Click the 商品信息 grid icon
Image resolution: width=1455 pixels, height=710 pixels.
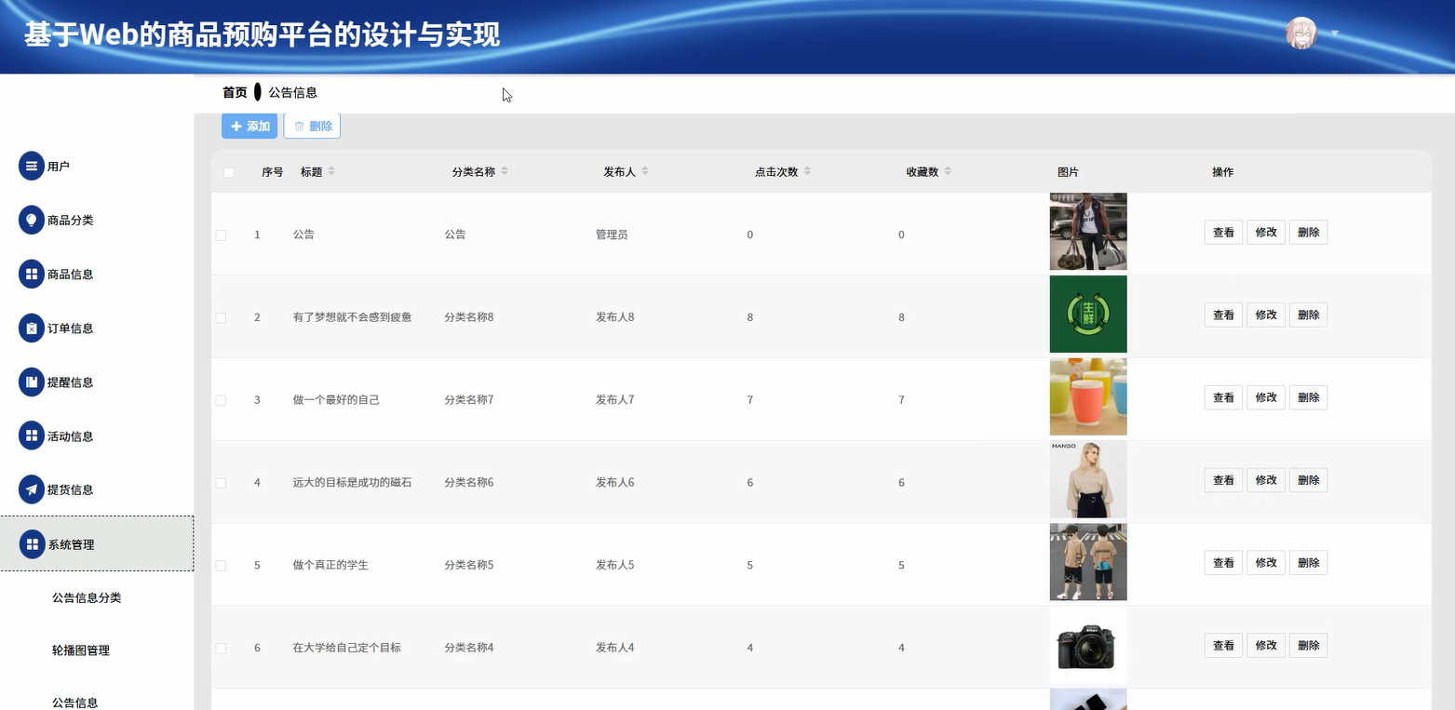click(32, 275)
